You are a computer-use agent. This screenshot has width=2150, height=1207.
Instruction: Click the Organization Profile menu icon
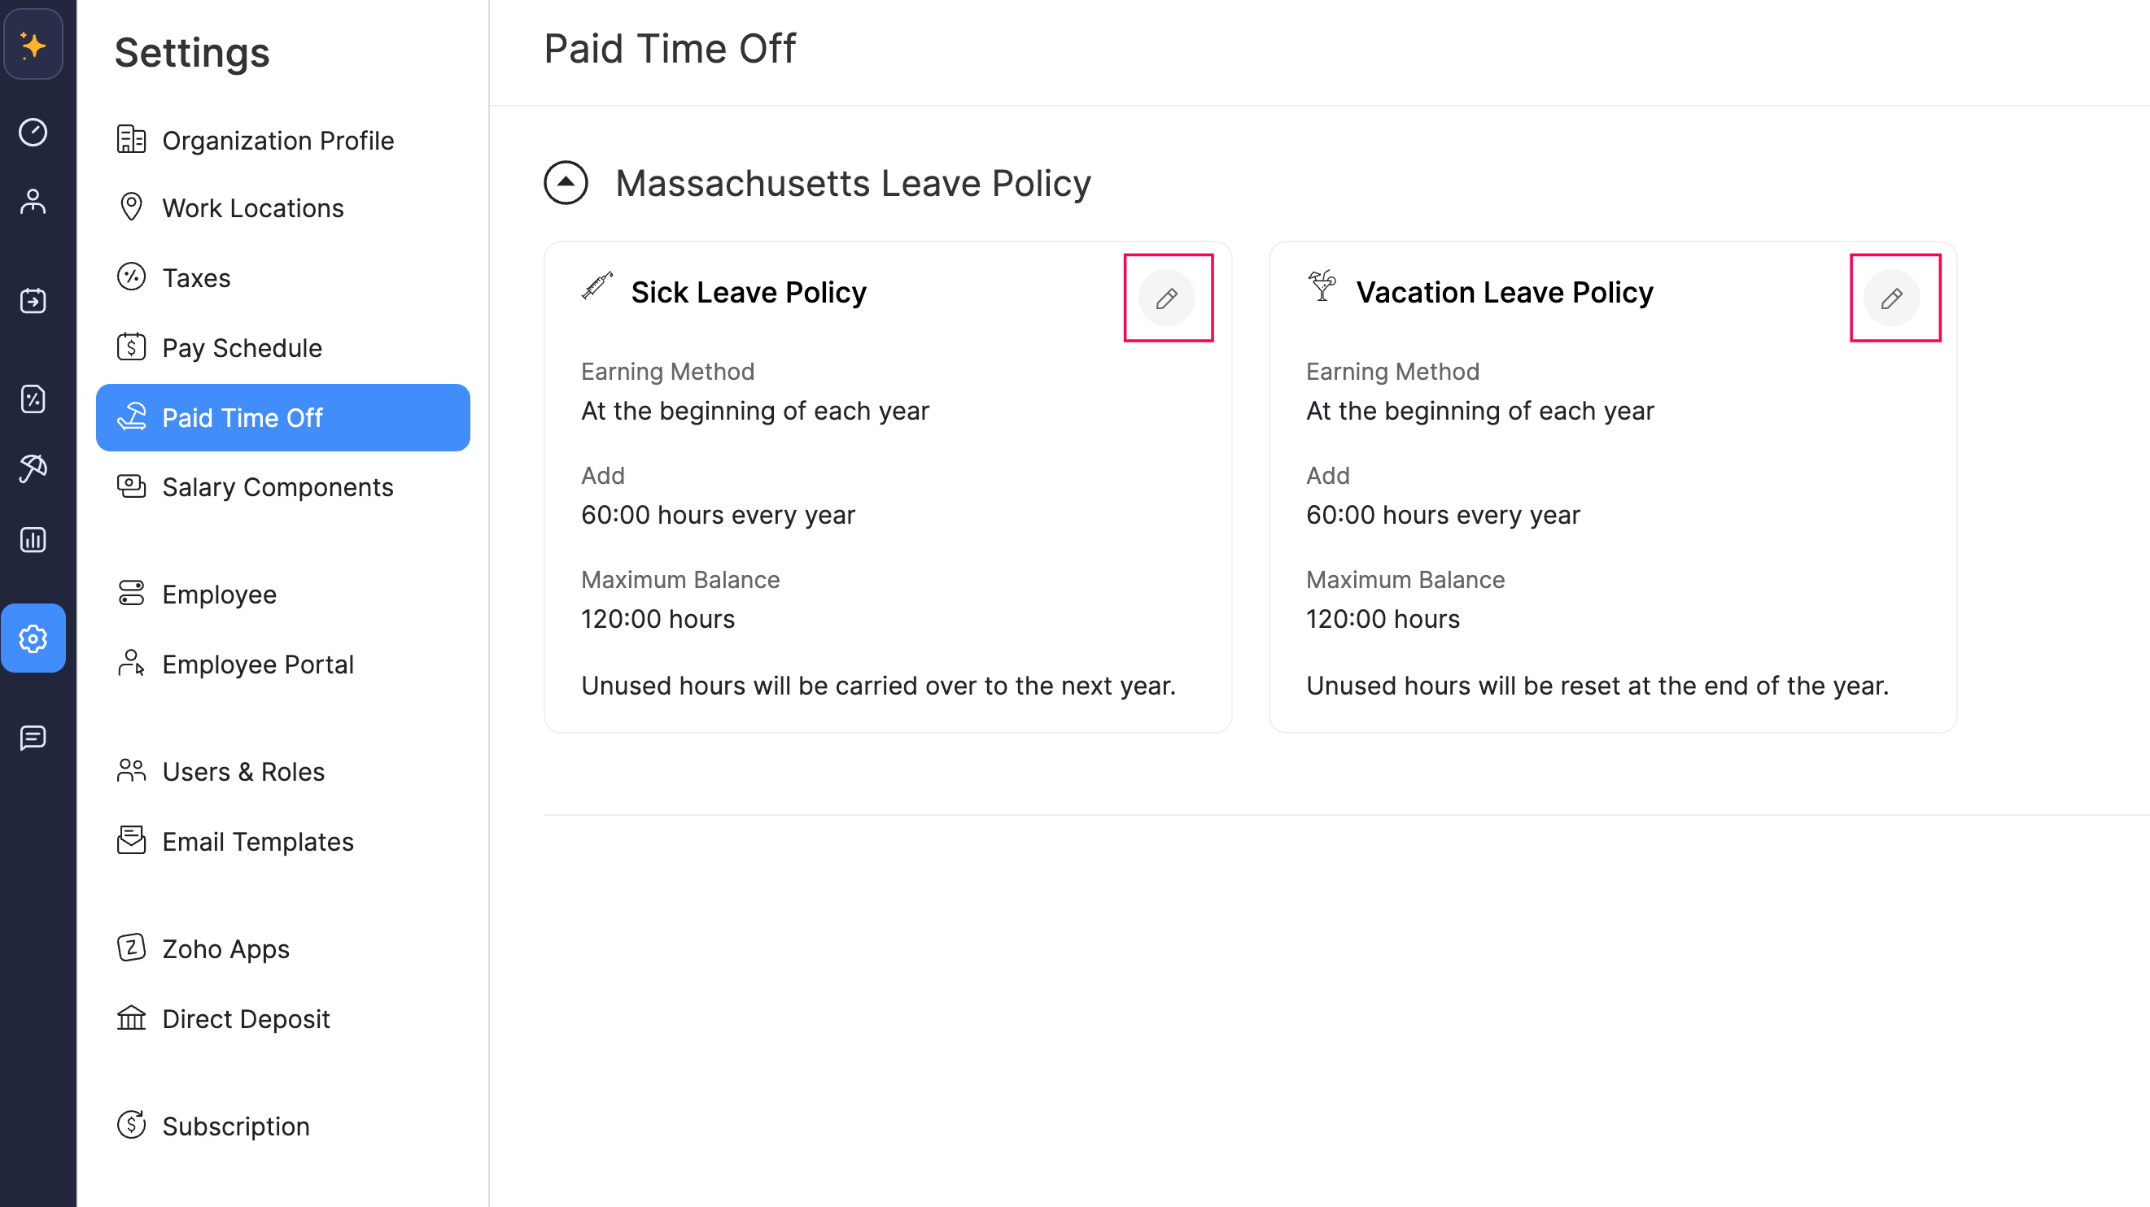(x=131, y=139)
